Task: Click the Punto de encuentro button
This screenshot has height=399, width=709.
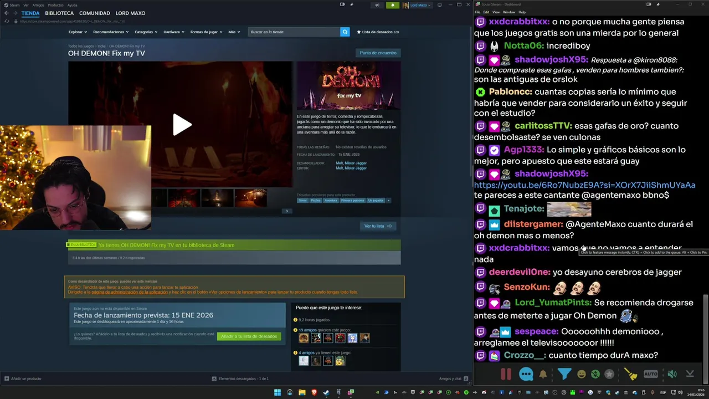Action: (378, 53)
